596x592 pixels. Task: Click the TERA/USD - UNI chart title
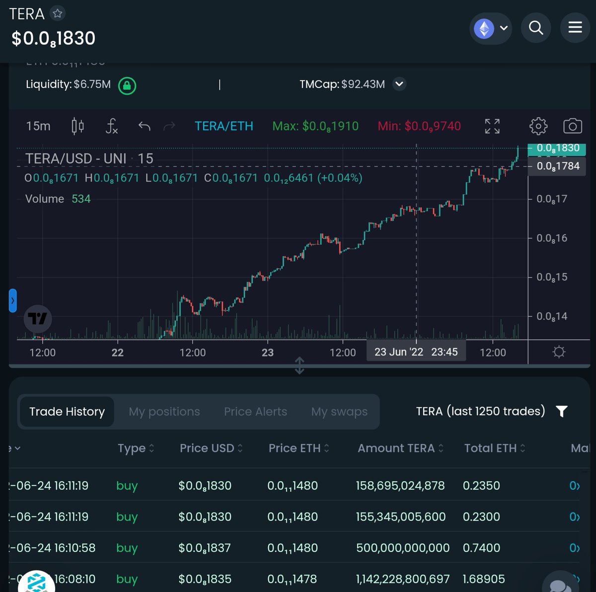coord(89,158)
